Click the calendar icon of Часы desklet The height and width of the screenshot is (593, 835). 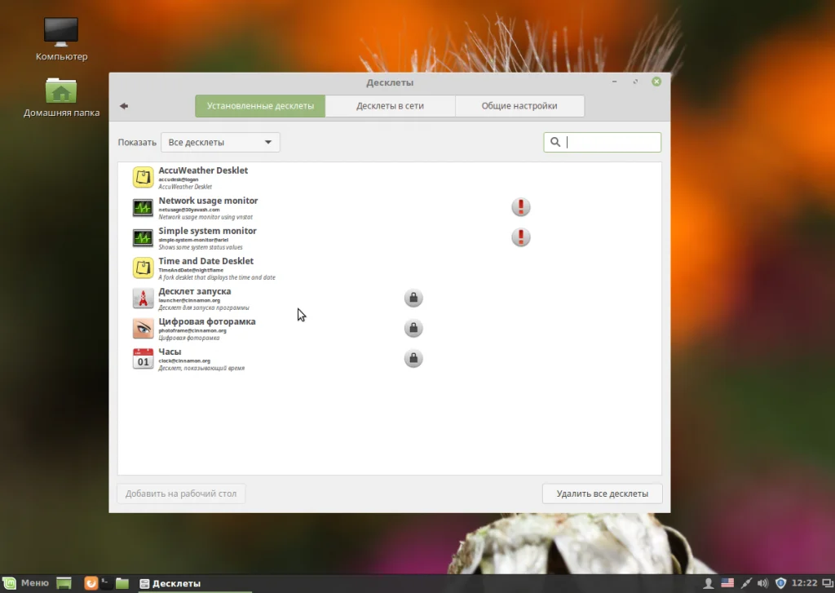pos(143,359)
